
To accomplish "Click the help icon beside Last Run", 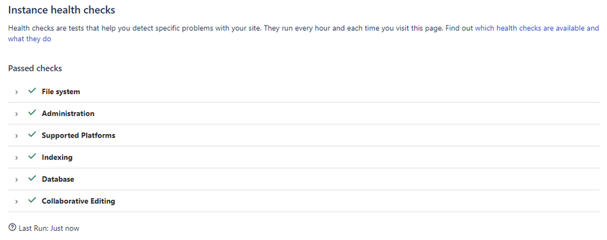I will (12, 228).
